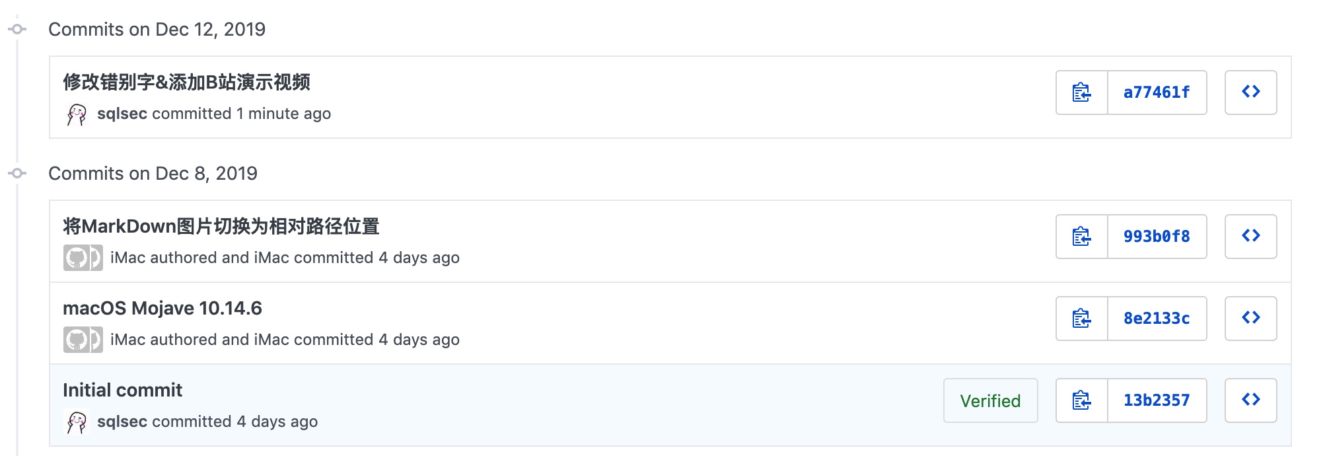Open commit hash a77461f

pyautogui.click(x=1157, y=93)
